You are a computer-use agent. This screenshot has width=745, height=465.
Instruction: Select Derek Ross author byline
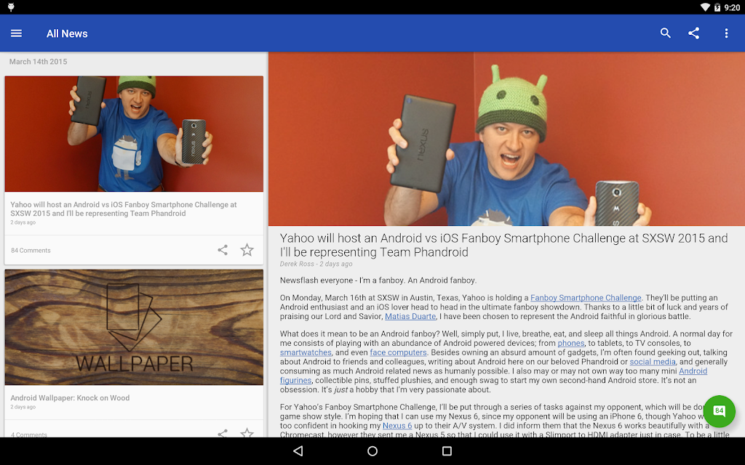click(x=297, y=264)
